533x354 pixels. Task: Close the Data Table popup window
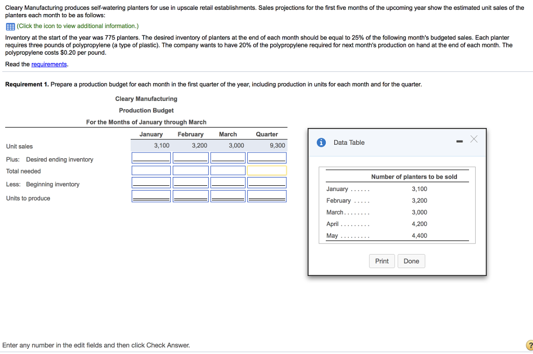coord(474,139)
